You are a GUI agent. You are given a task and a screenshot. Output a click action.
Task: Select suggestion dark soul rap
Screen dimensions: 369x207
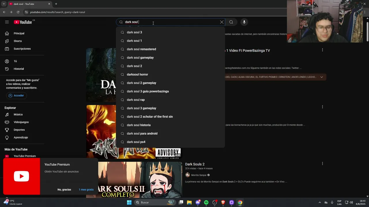[x=170, y=100]
